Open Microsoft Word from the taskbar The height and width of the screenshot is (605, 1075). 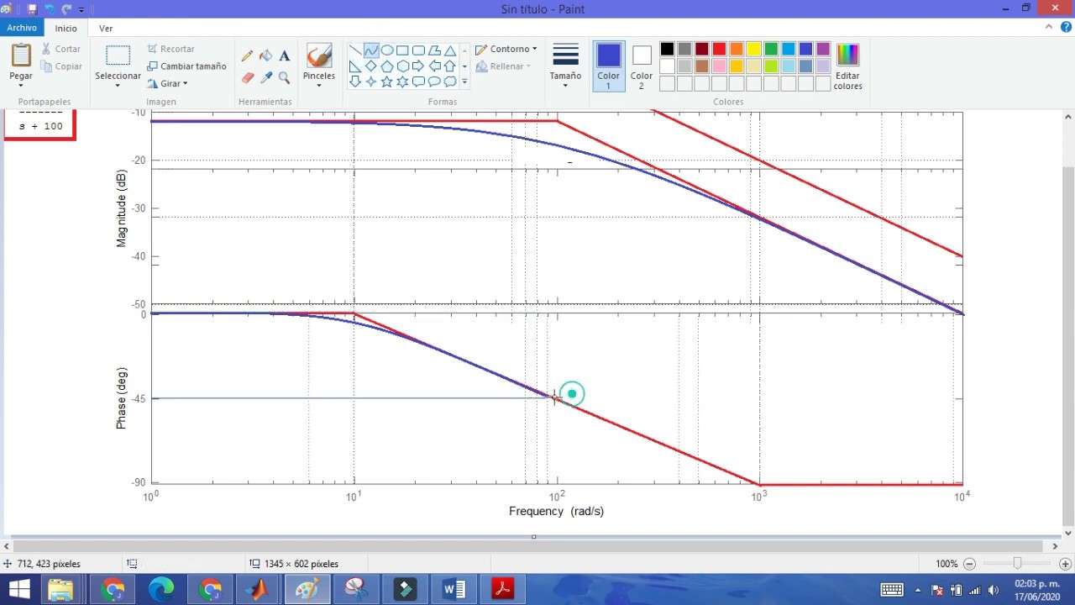[454, 589]
